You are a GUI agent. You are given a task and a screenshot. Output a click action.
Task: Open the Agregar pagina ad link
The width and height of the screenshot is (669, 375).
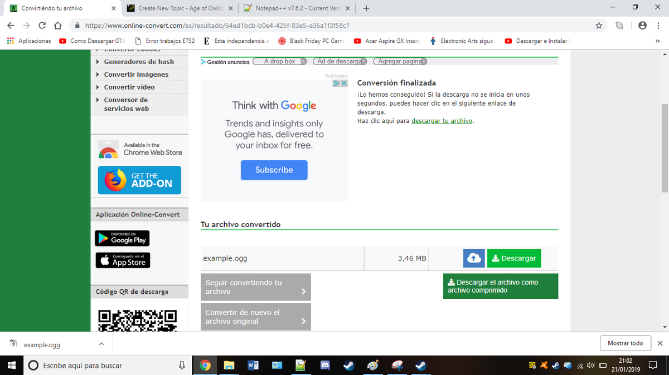tap(400, 62)
